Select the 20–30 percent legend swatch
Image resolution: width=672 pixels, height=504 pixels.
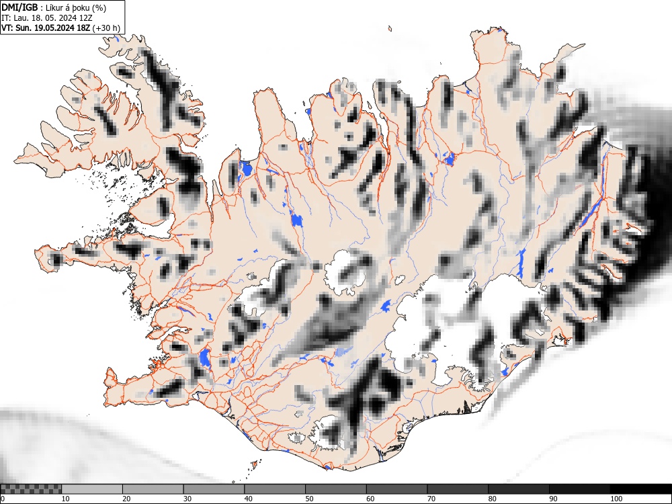153,489
